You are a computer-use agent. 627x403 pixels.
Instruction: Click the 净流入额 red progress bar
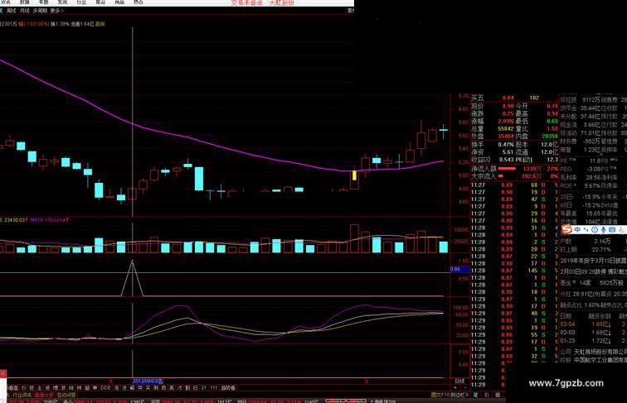(507, 168)
